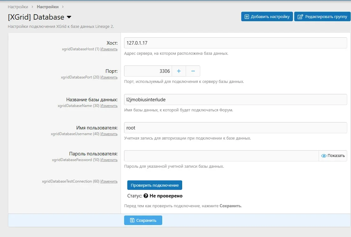
Task: Click Изменить link for xgridDatabaseTestConnection
Action: pos(109,181)
